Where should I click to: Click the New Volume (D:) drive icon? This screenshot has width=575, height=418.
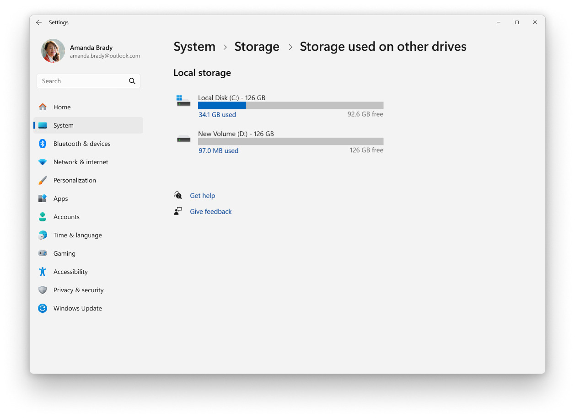(x=183, y=139)
